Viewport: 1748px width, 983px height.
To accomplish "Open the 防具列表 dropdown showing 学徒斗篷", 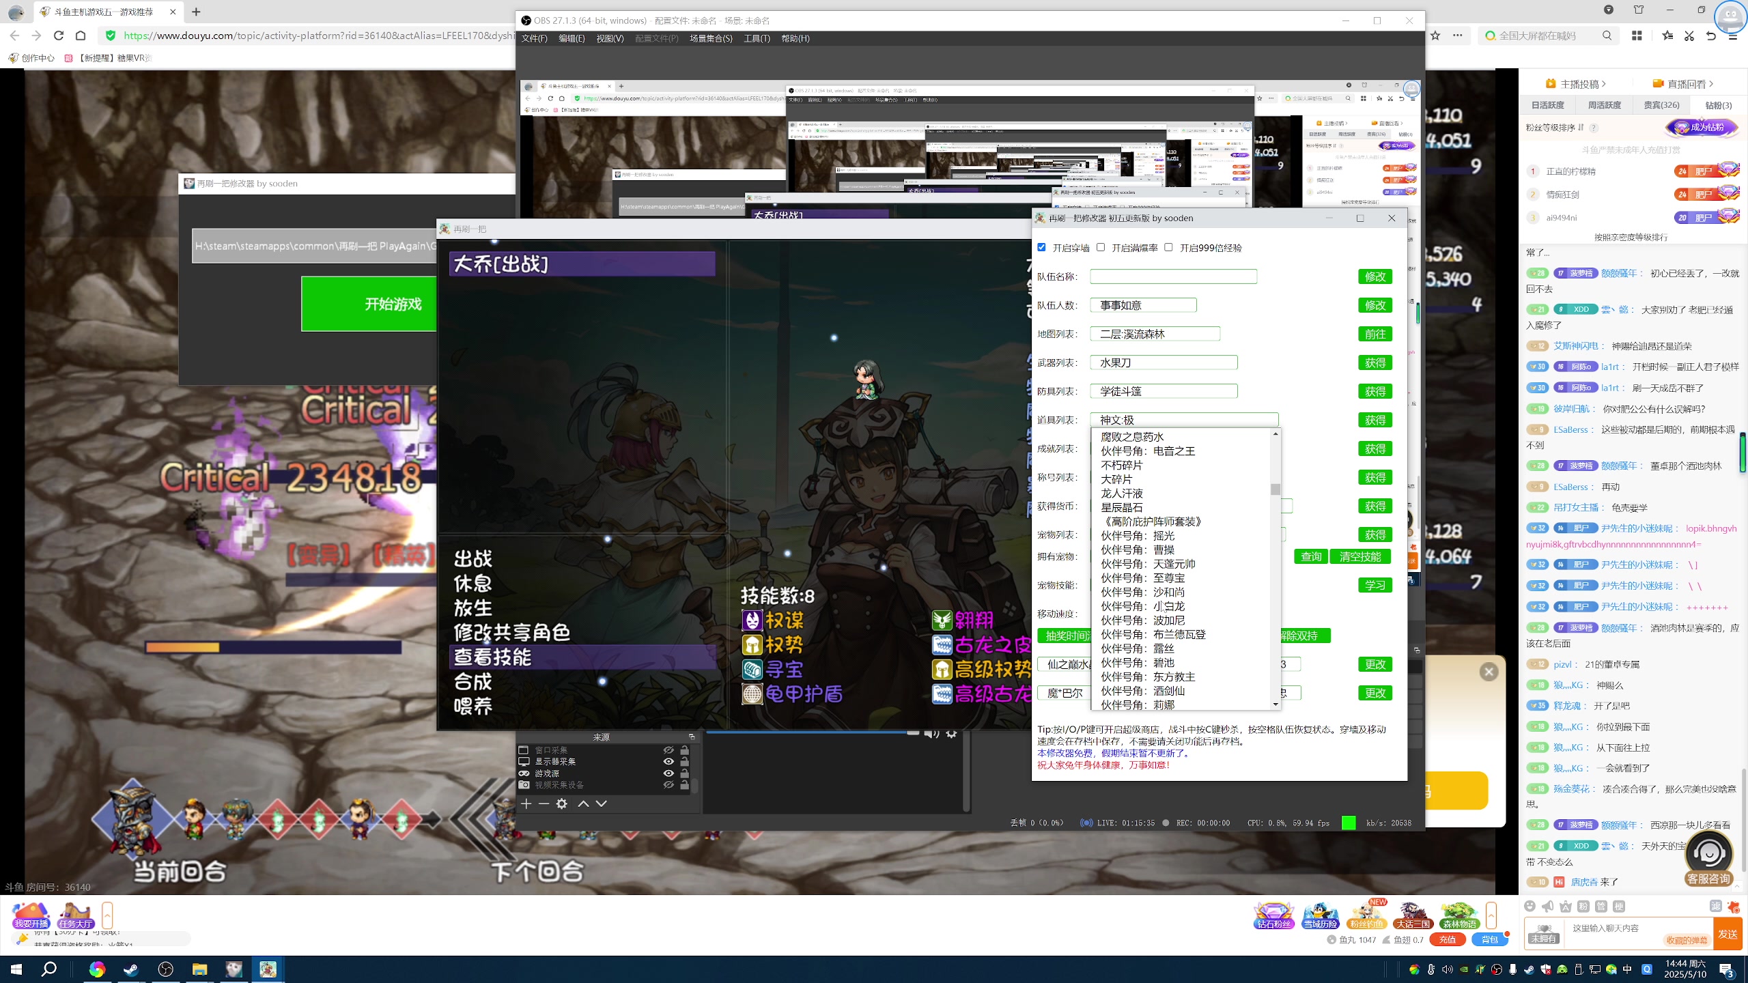I will click(1164, 391).
